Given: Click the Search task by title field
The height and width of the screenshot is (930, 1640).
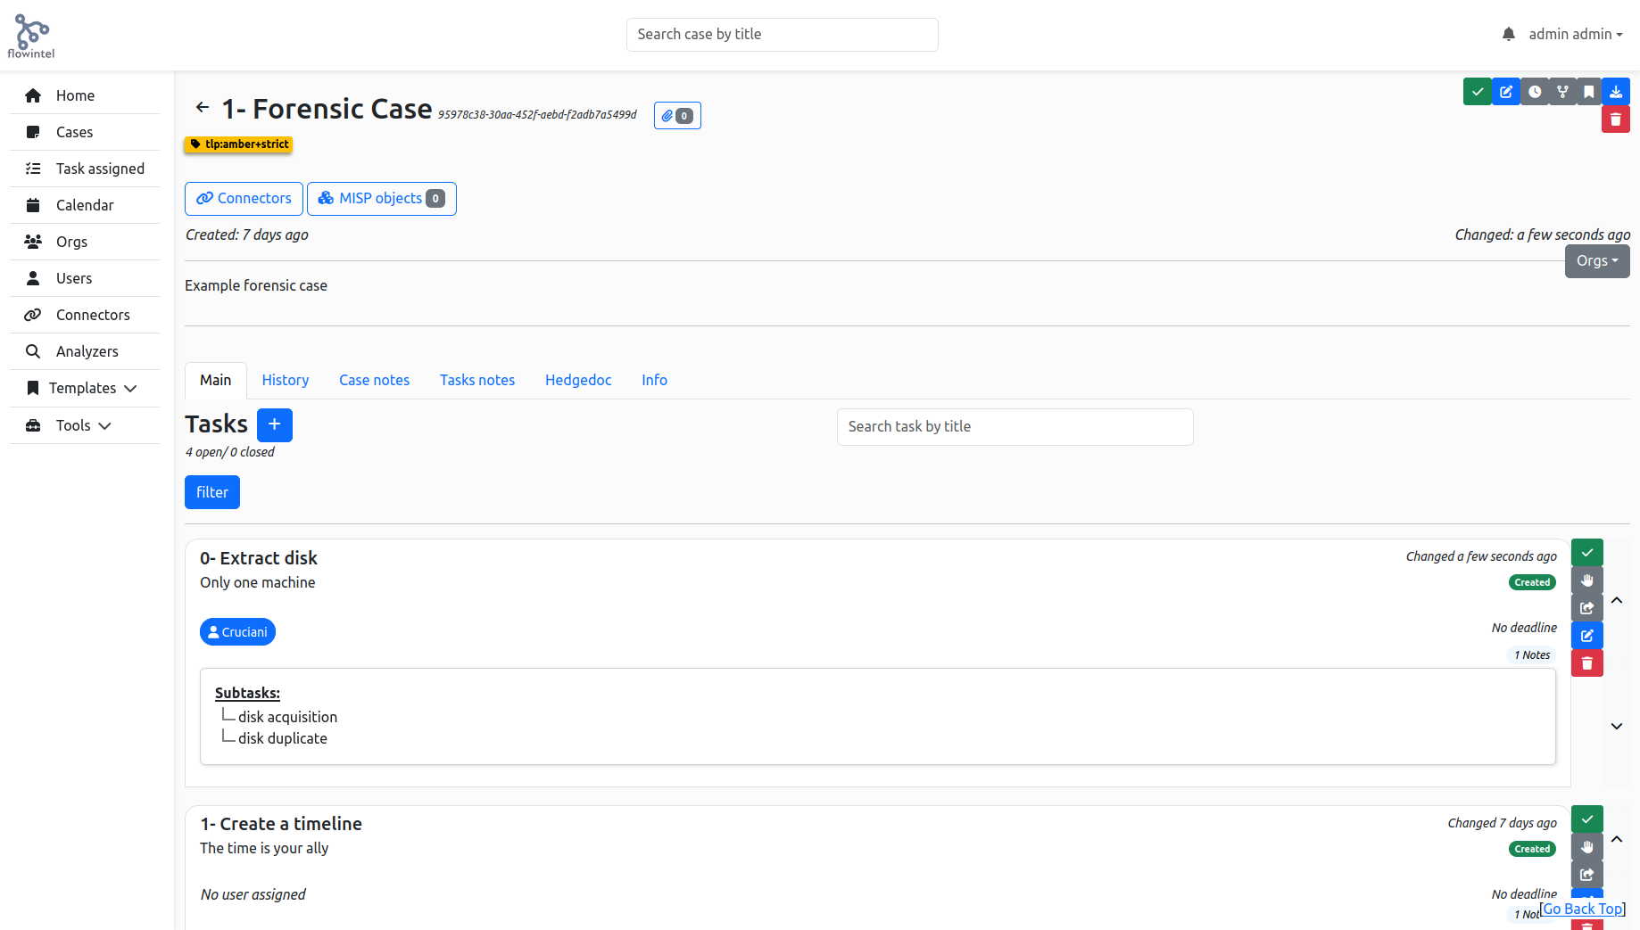Looking at the screenshot, I should [x=1015, y=427].
